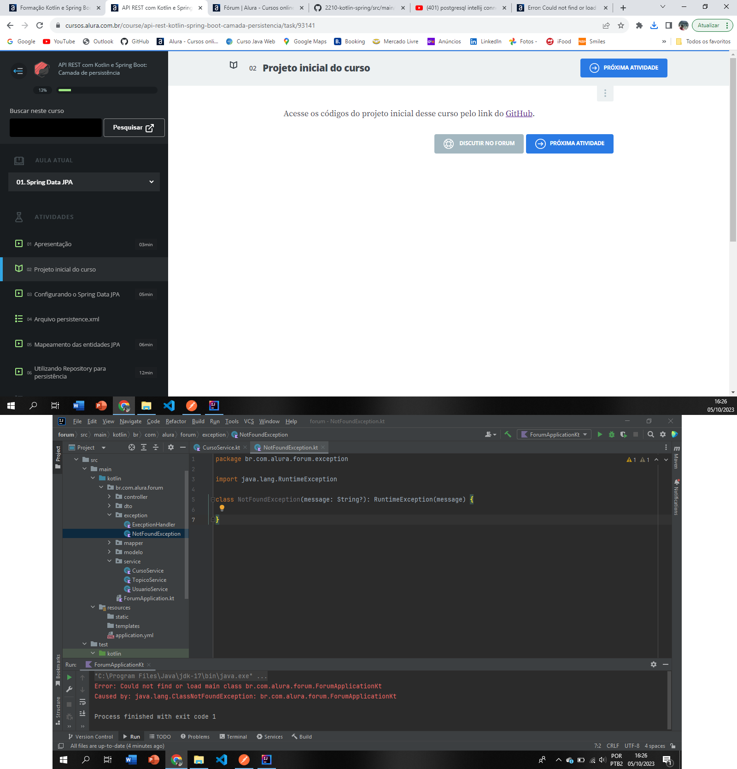Click the Run with Coverage shield icon
This screenshot has width=737, height=769.
click(623, 434)
